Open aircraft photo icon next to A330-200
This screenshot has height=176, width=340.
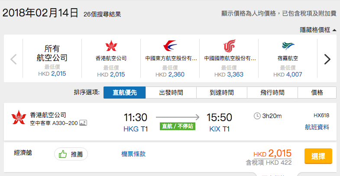83,123
